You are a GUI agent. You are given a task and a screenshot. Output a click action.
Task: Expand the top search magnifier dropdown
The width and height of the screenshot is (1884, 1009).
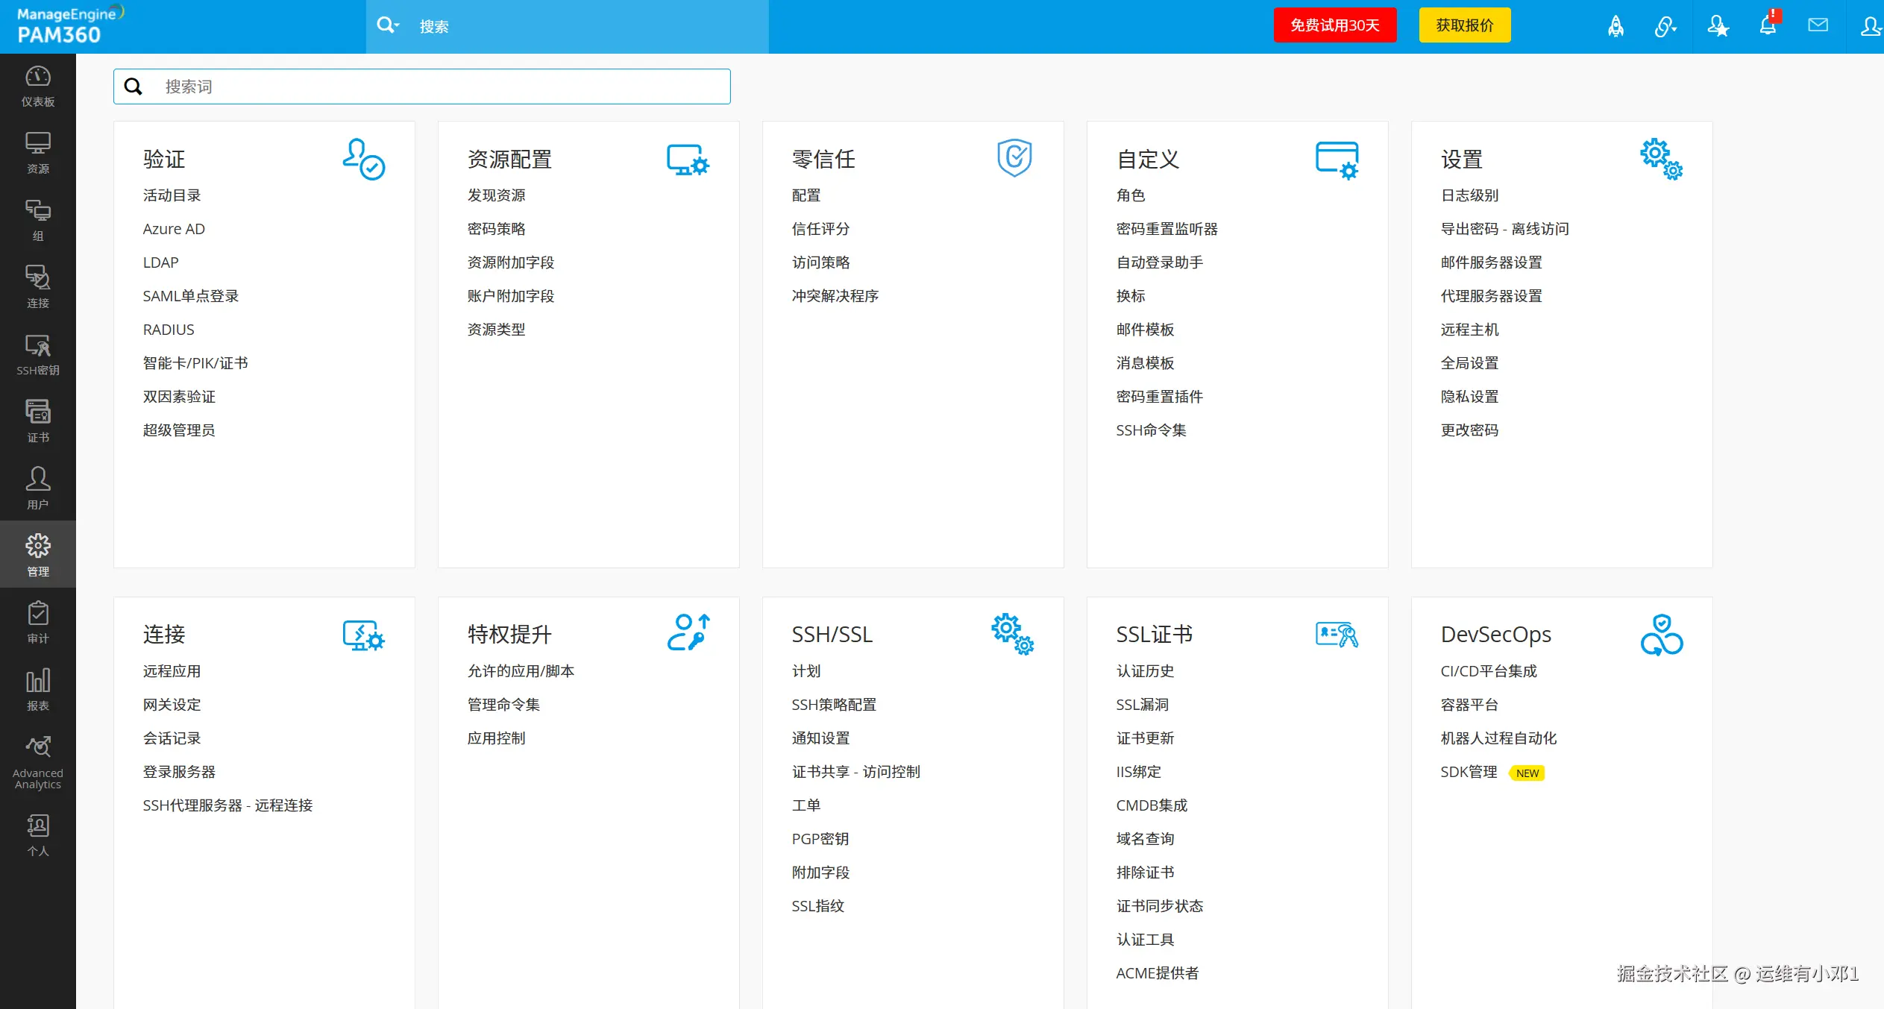tap(388, 26)
